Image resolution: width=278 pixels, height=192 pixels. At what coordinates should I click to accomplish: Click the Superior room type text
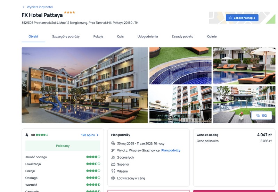click(x=123, y=164)
